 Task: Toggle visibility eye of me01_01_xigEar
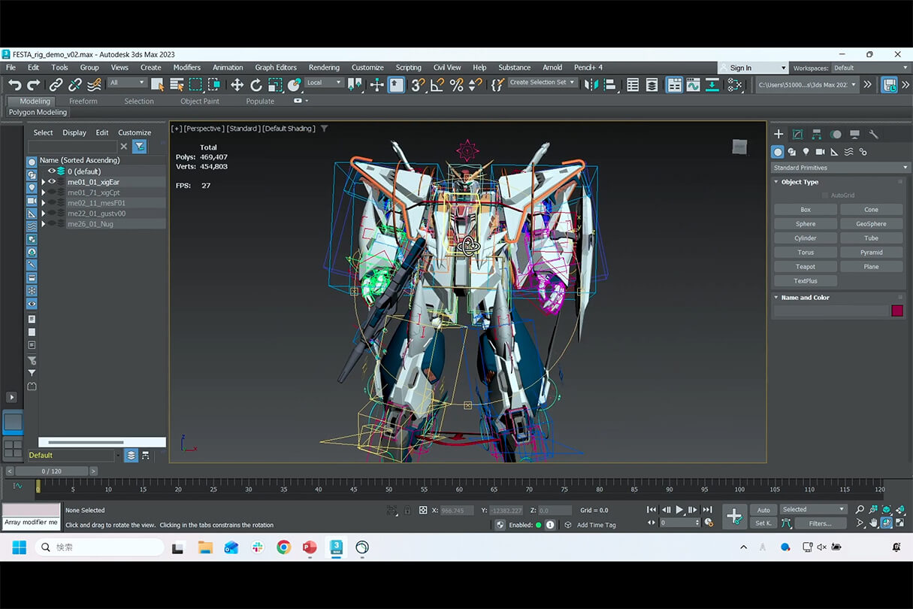click(x=52, y=182)
